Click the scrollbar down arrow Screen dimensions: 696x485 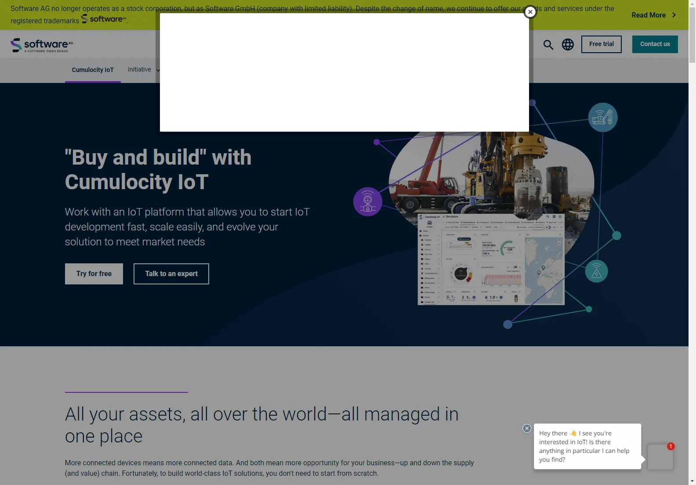tap(692, 481)
